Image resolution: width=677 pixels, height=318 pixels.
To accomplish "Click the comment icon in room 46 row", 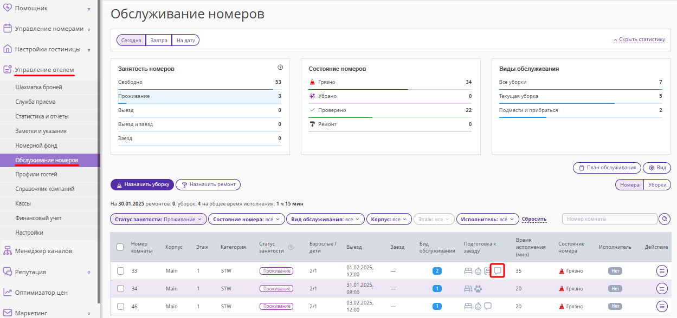I will [x=488, y=306].
